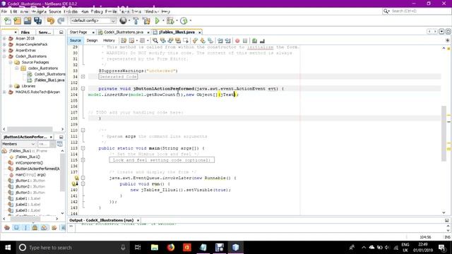
Task: Expand the Generated Code fold on line 34
Action: (x=83, y=77)
